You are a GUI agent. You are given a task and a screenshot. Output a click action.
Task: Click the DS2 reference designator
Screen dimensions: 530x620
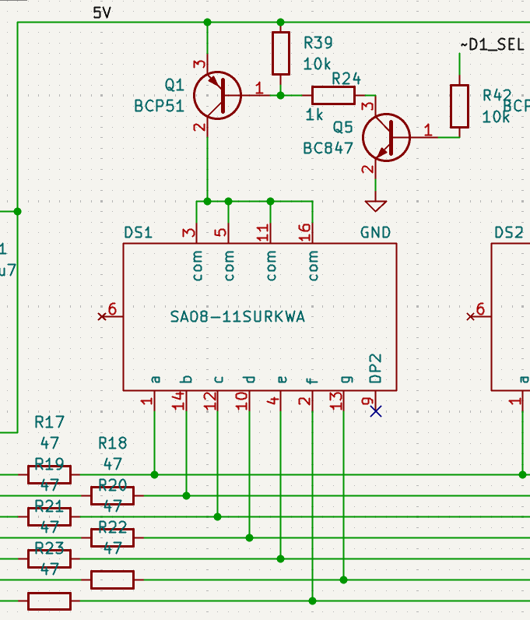[509, 233]
